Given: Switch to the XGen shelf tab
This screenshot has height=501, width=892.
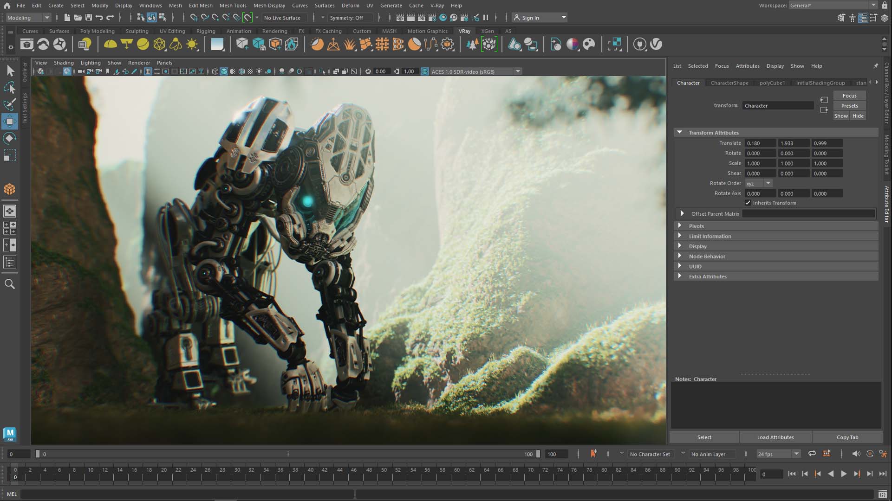Looking at the screenshot, I should coord(488,31).
